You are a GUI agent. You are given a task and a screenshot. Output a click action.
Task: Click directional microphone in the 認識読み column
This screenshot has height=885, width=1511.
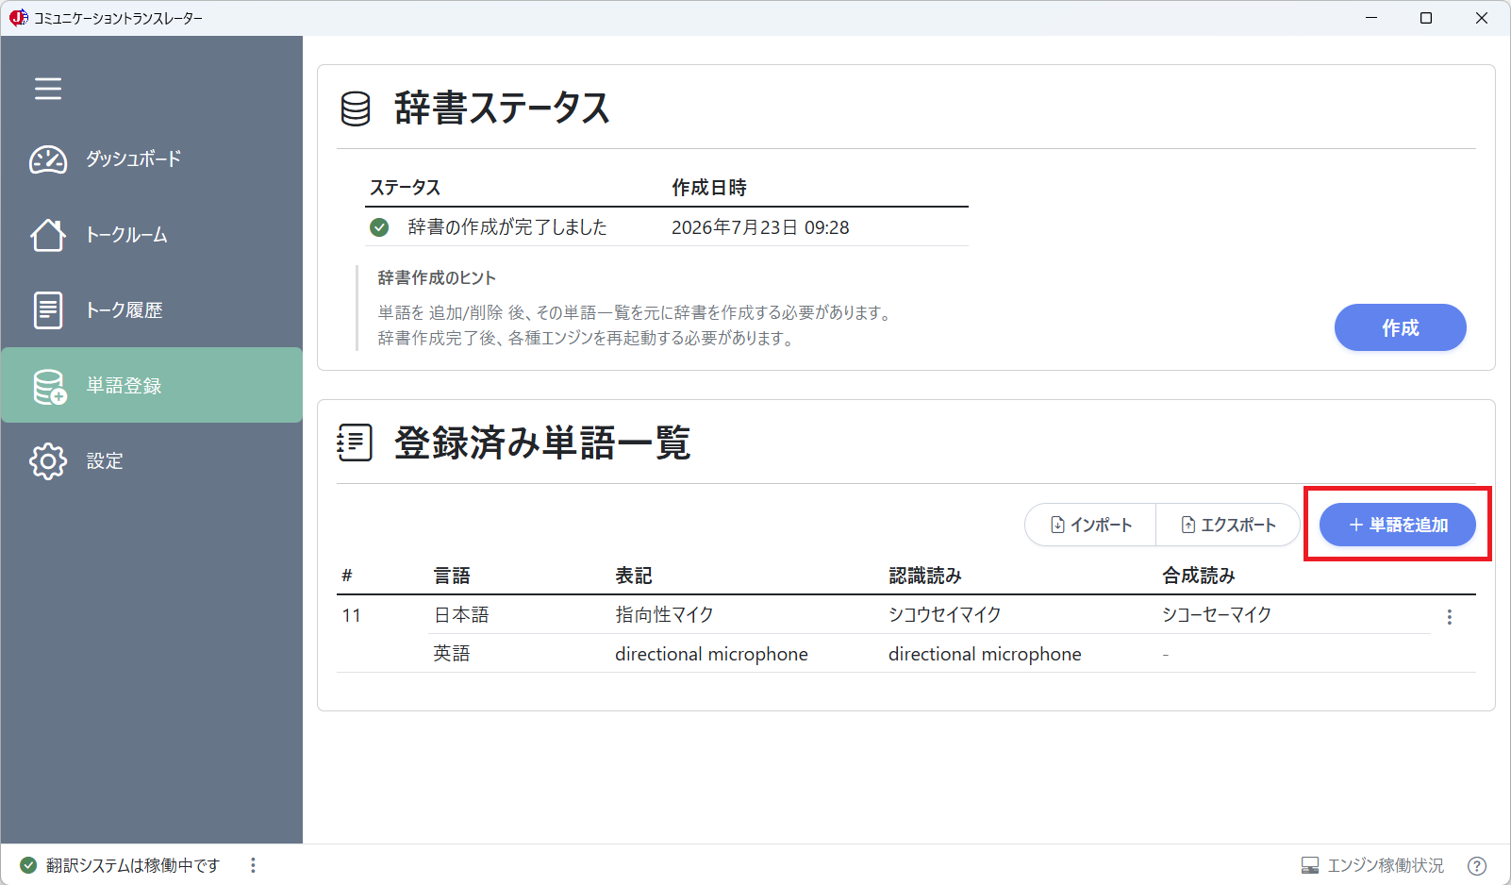click(985, 654)
